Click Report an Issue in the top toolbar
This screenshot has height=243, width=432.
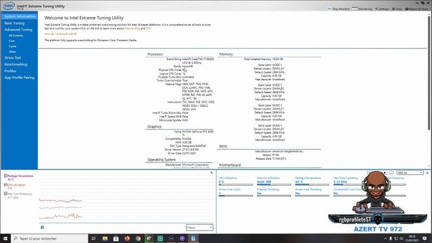416,9
